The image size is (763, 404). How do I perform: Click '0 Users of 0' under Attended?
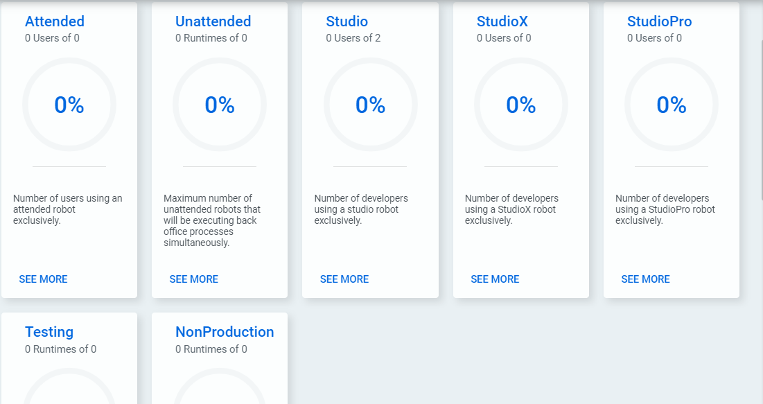coord(52,38)
